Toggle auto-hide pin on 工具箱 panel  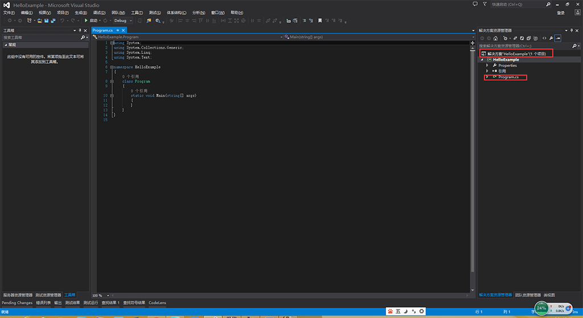[x=80, y=31]
